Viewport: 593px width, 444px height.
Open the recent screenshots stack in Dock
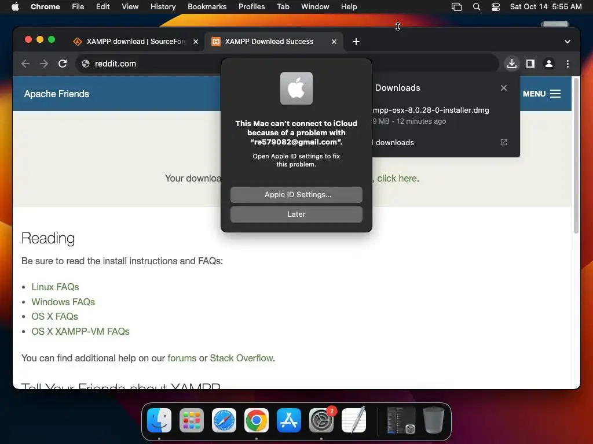click(401, 420)
